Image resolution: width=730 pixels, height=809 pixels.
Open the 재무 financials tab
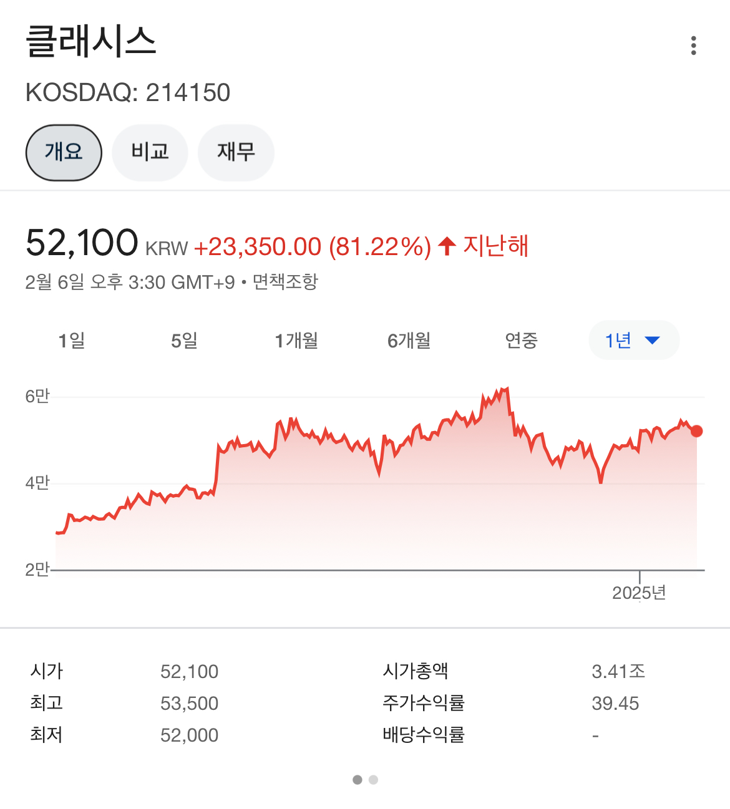236,153
